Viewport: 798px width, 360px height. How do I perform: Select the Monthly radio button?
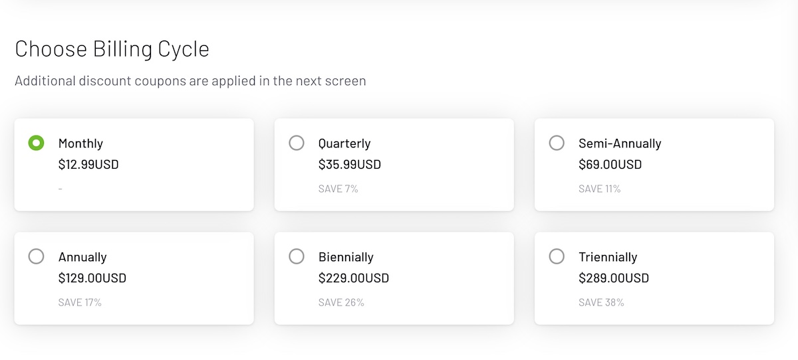(36, 143)
